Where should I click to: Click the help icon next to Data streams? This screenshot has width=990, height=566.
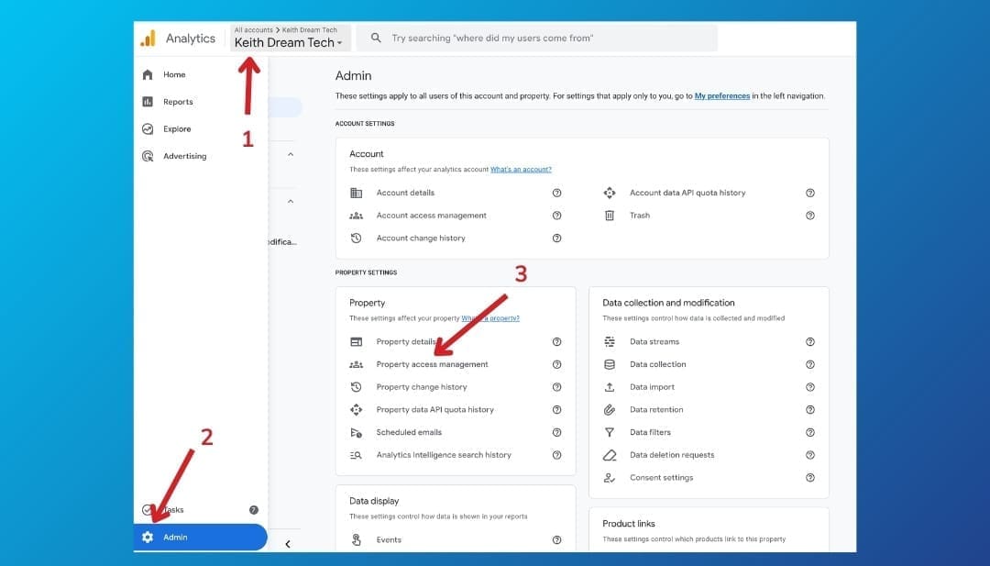tap(810, 342)
